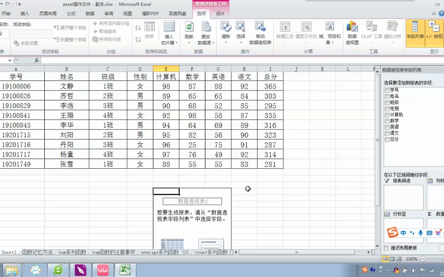Open 插入切片器 dropdown arrow
This screenshot has width=444, height=277.
pyautogui.click(x=177, y=43)
